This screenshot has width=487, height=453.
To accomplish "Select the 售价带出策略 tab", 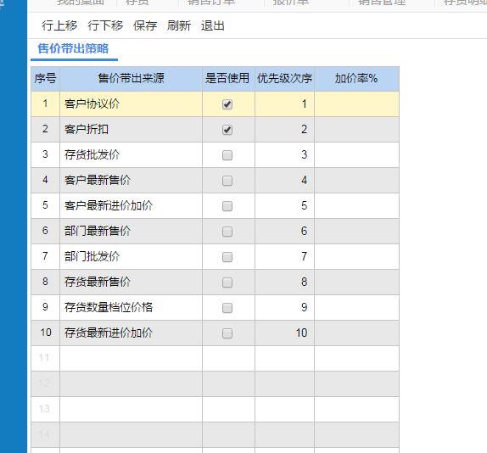I will point(73,48).
